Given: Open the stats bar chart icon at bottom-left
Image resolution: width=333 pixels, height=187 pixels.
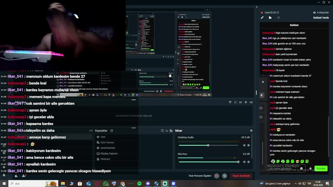Looking at the screenshot, I should coord(16,176).
